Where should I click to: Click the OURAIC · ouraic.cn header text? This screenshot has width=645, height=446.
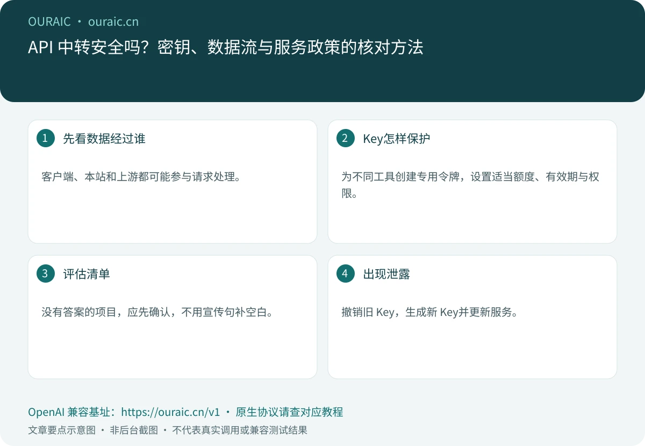pyautogui.click(x=83, y=22)
